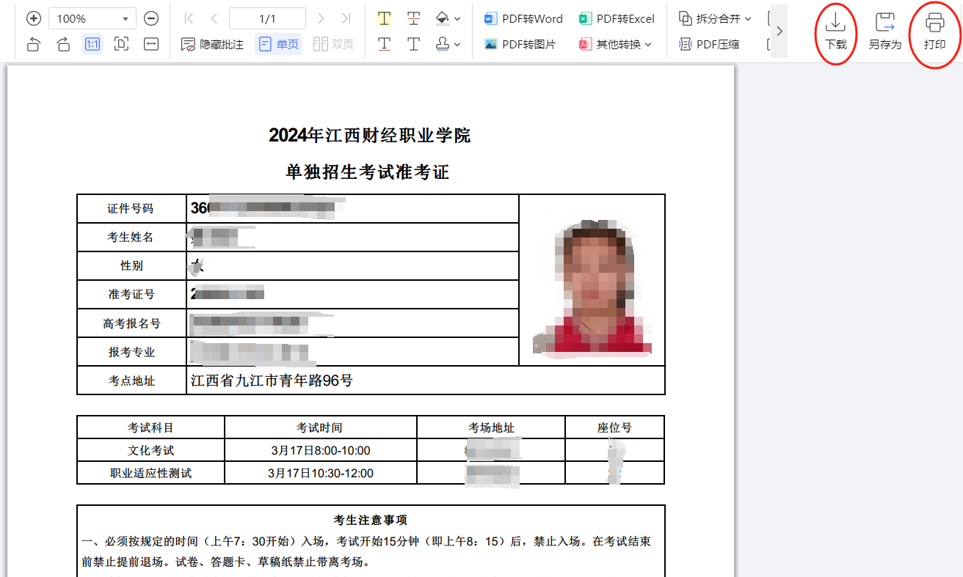Click the fill color bucket icon
963x577 pixels.
coord(443,18)
